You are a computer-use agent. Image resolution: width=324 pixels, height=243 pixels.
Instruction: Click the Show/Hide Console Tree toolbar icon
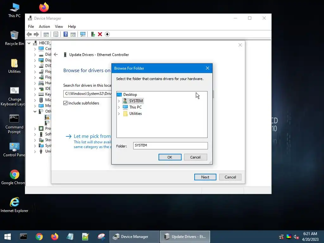(x=46, y=34)
